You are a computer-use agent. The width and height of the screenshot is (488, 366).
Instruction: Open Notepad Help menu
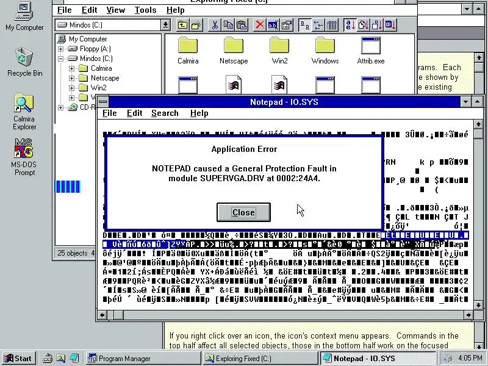coord(199,113)
